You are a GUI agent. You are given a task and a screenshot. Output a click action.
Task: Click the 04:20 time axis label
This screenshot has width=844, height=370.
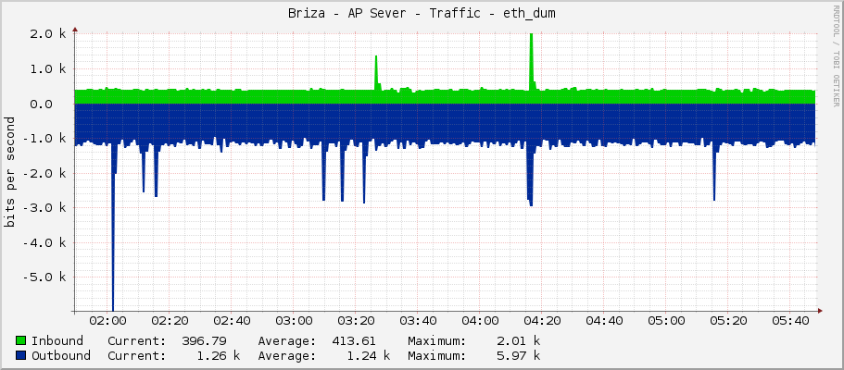click(x=541, y=321)
